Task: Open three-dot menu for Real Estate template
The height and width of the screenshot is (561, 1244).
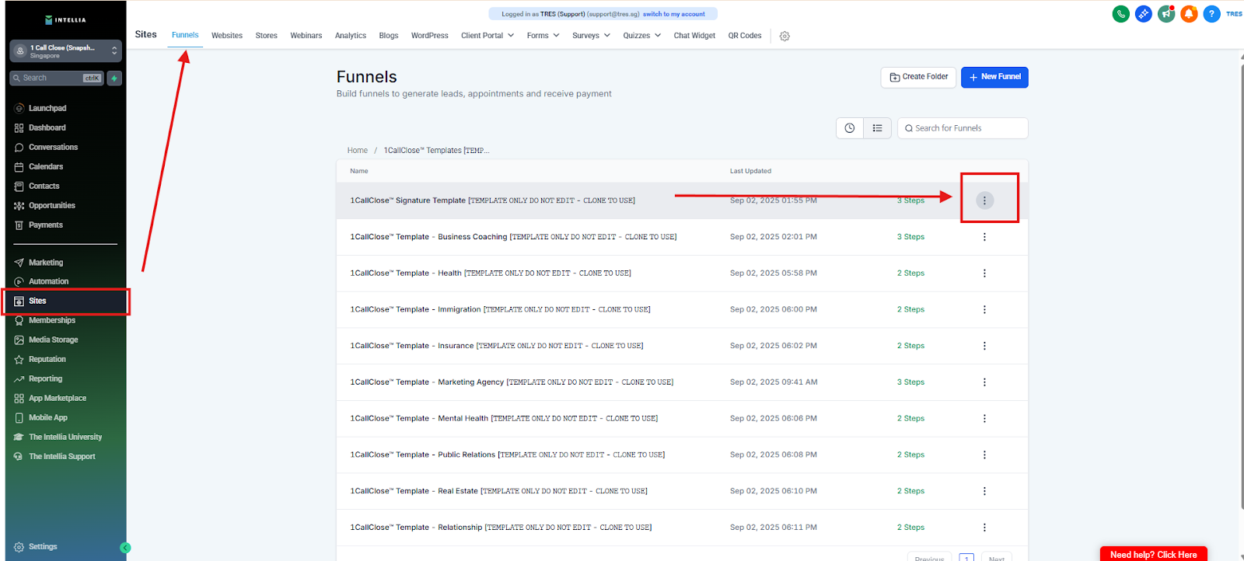Action: [x=984, y=491]
